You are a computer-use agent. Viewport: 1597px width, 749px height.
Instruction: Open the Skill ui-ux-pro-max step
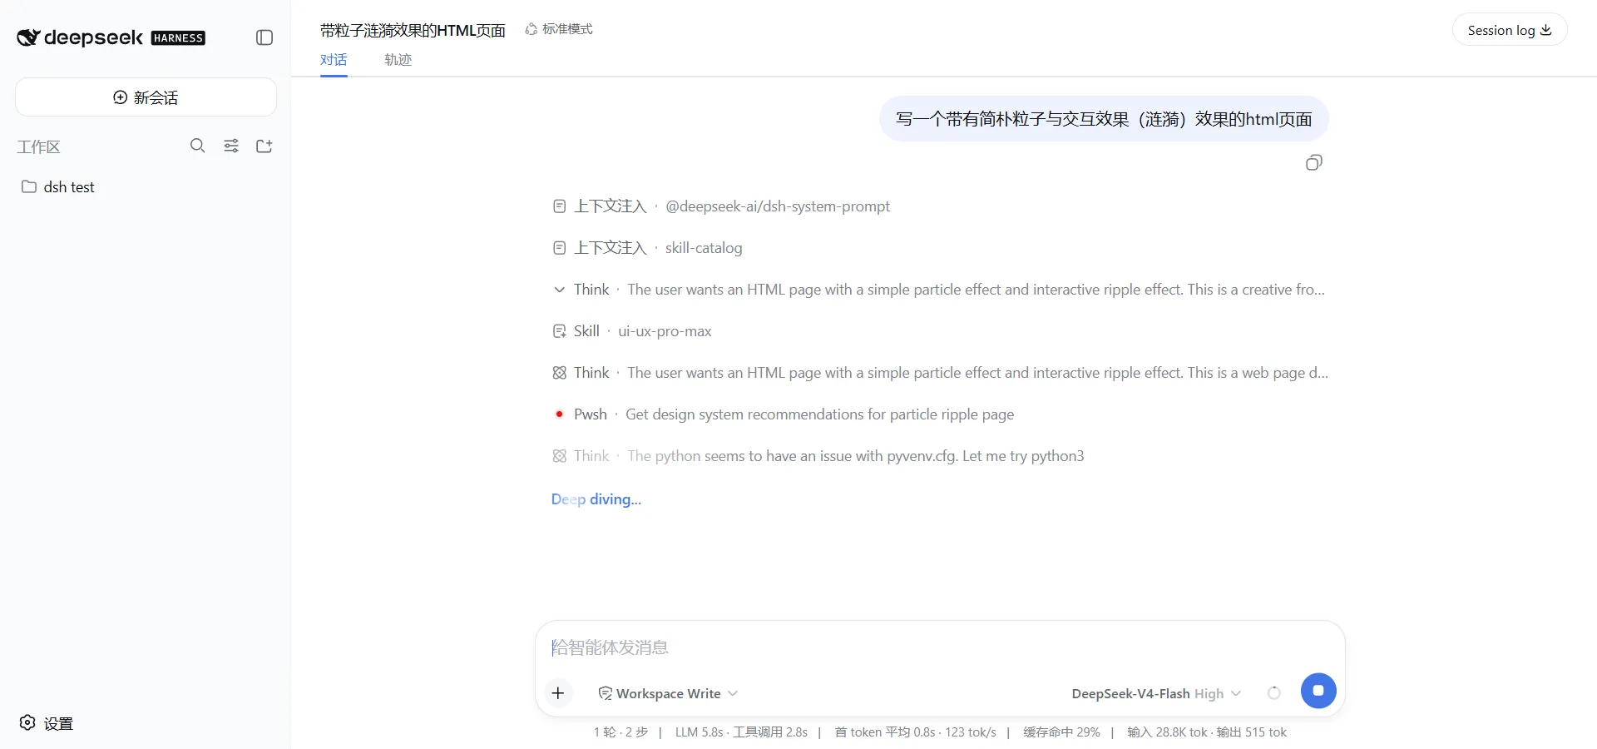point(632,331)
